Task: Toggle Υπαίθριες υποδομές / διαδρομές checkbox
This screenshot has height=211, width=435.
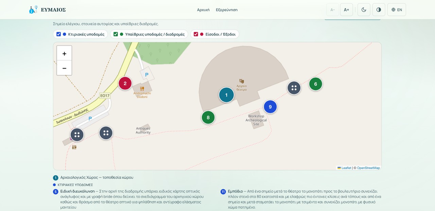Action: click(116, 34)
